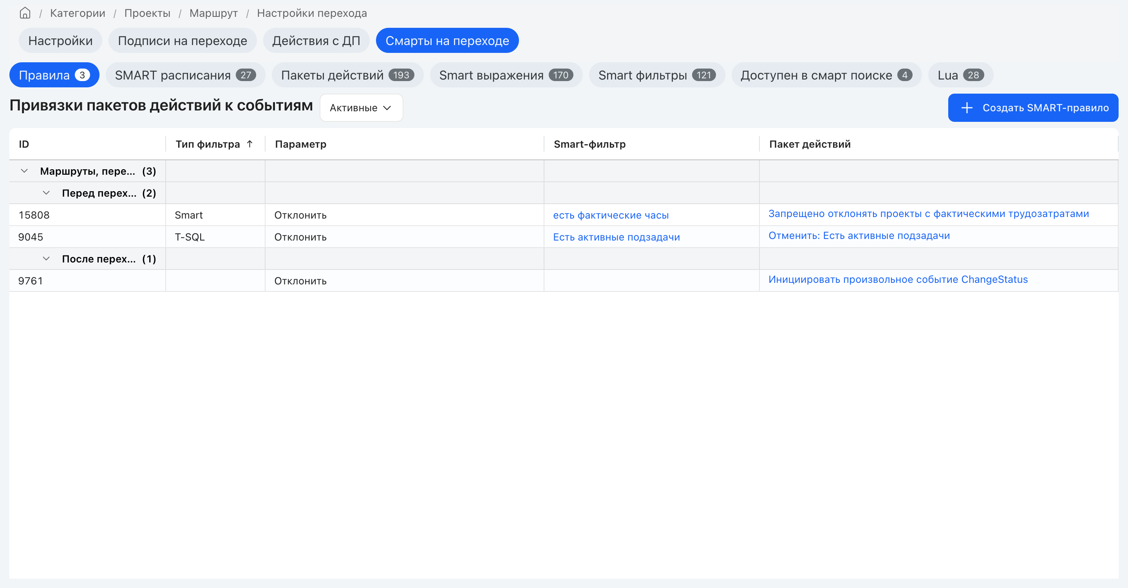Viewport: 1128px width, 588px height.
Task: Collapse the Маршруты, пере... group
Action: pos(25,171)
